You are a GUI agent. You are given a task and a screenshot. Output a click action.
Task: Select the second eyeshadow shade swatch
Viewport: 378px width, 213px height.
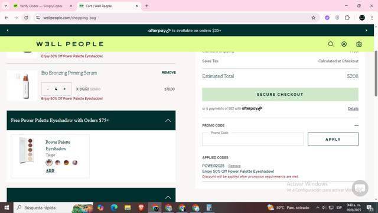(58, 163)
